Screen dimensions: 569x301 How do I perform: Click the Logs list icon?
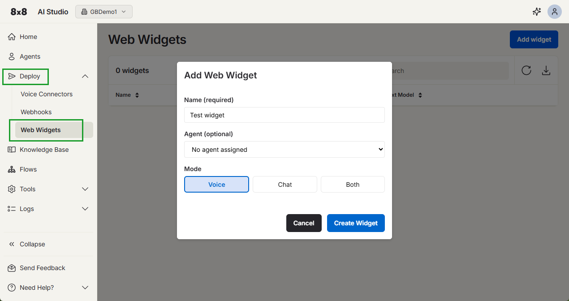12,209
